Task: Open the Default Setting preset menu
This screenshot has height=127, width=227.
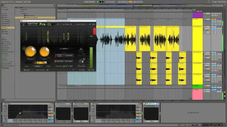Action: 80,24
